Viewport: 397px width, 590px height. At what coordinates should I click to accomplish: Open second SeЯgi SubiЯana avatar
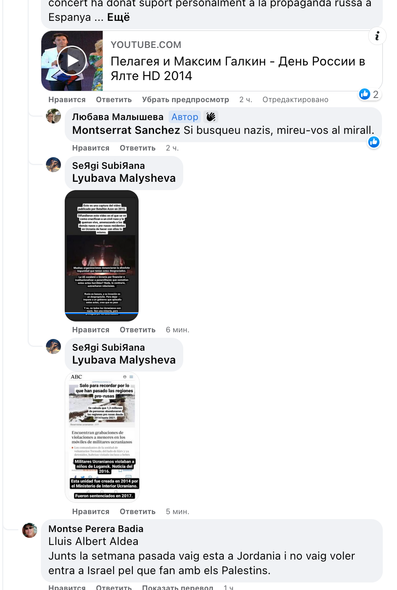point(53,346)
